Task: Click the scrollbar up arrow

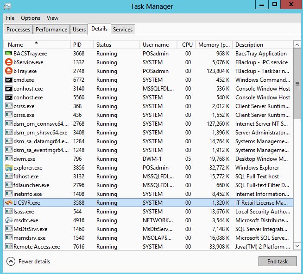Action: (297, 45)
